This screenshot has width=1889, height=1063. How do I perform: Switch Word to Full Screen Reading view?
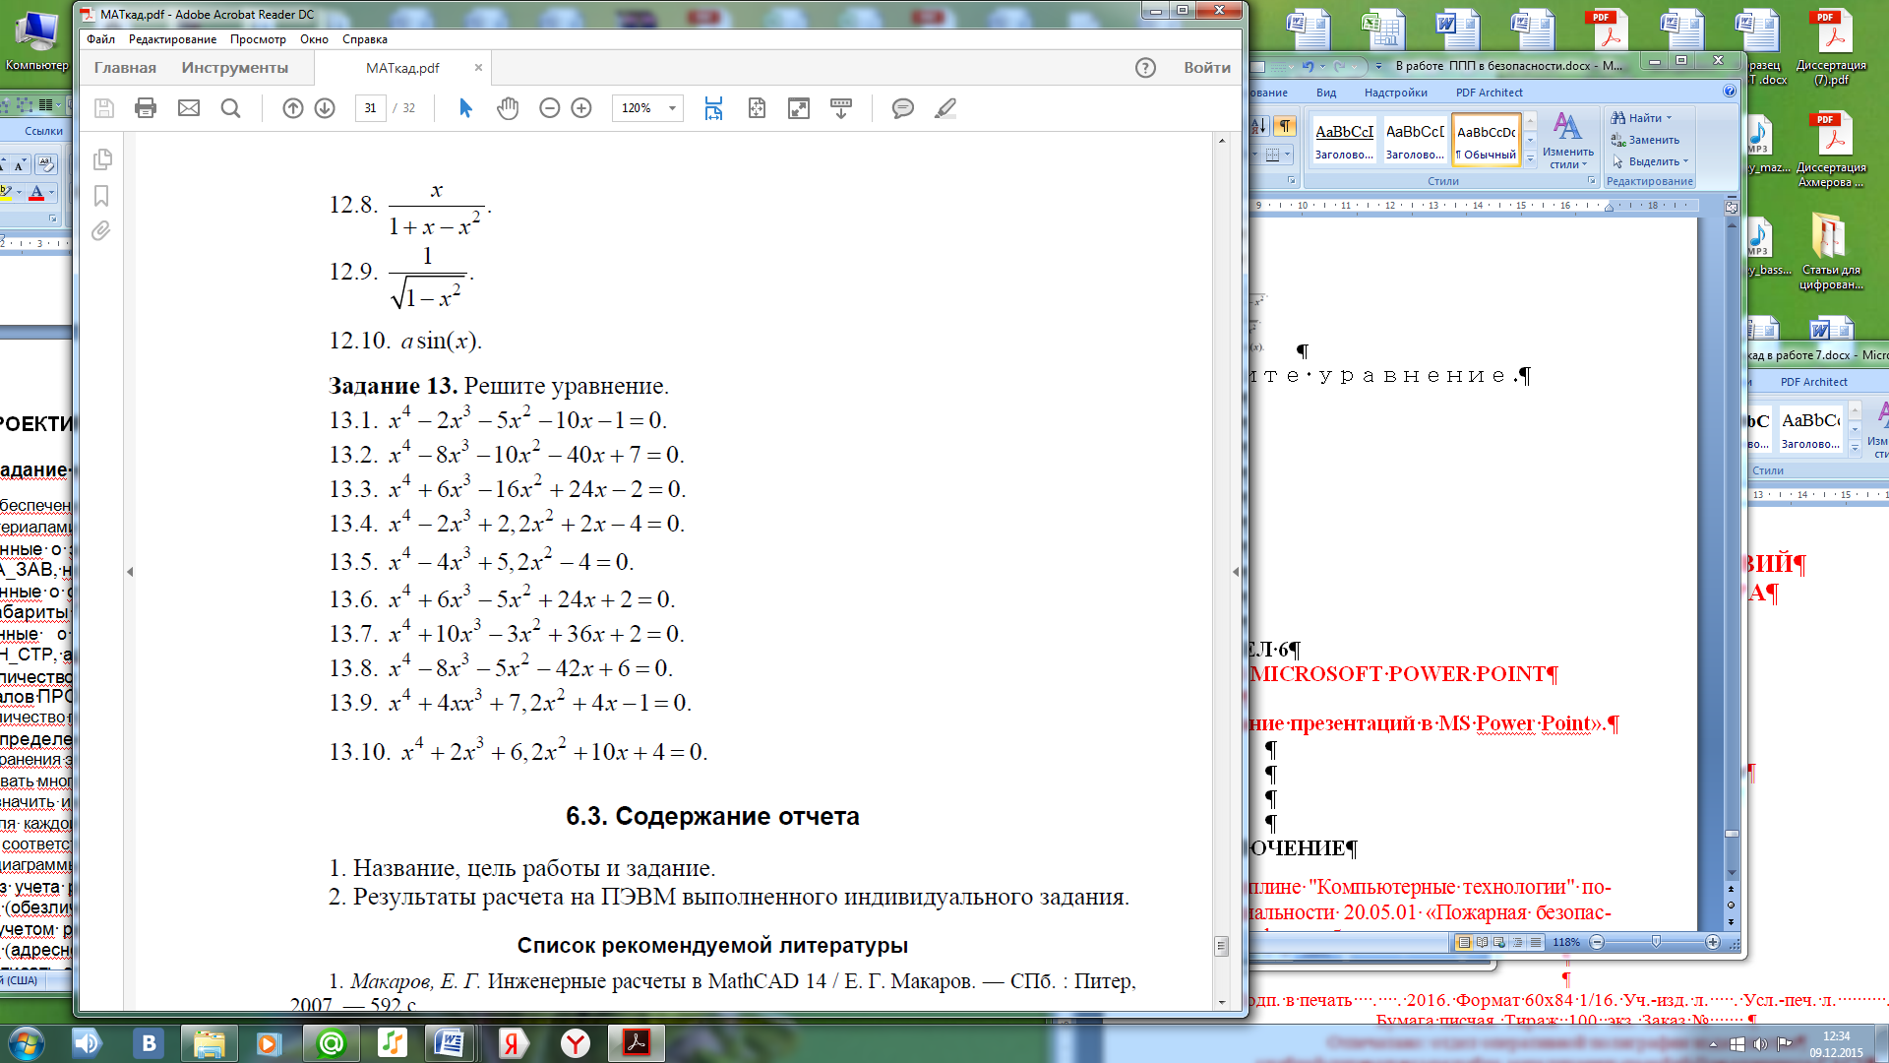pyautogui.click(x=1482, y=943)
